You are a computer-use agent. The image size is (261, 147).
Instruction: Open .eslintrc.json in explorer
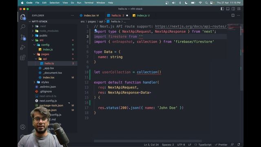tap(53, 87)
